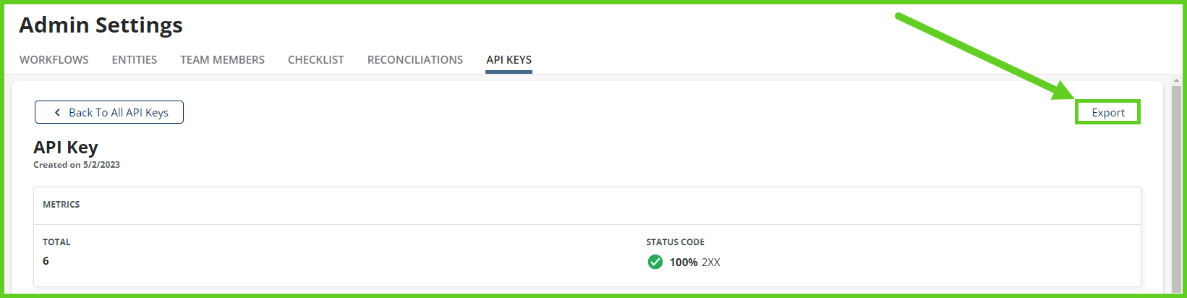Click the green checkmark status icon
The image size is (1187, 298).
655,262
